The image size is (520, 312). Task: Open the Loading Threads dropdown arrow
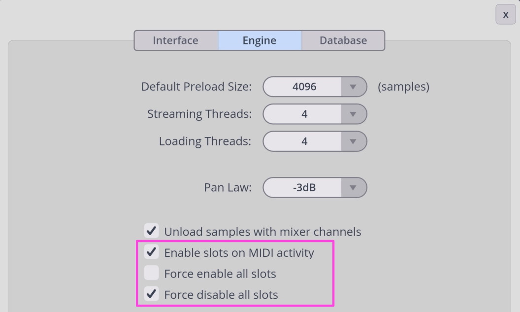coord(353,141)
